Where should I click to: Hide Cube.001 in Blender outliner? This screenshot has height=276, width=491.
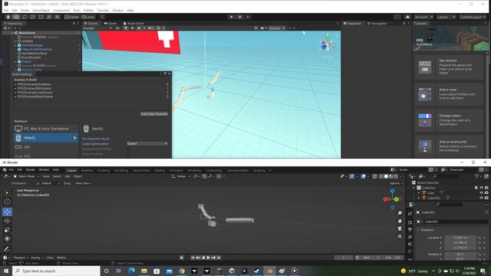point(481,198)
